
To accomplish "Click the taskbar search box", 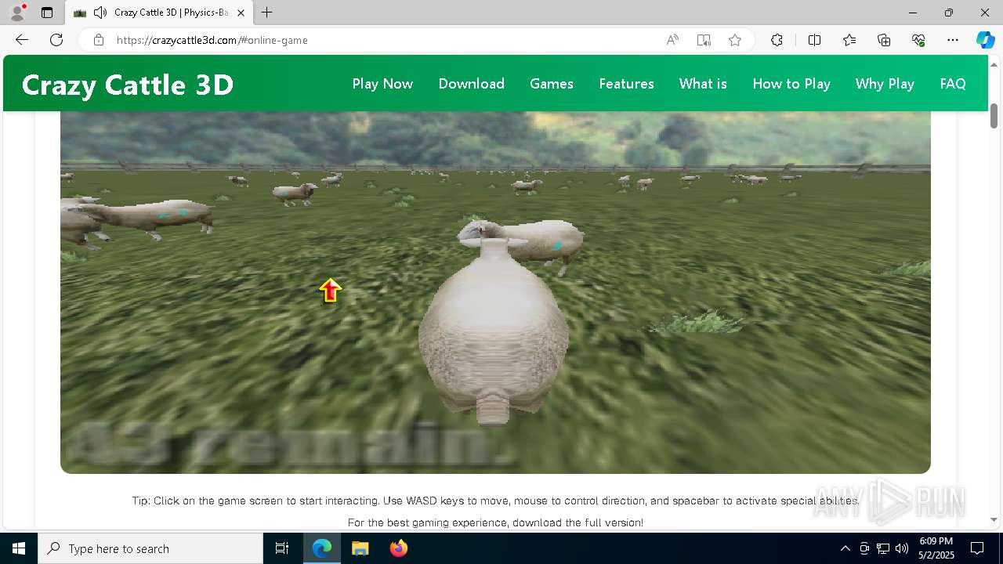I will tap(150, 548).
